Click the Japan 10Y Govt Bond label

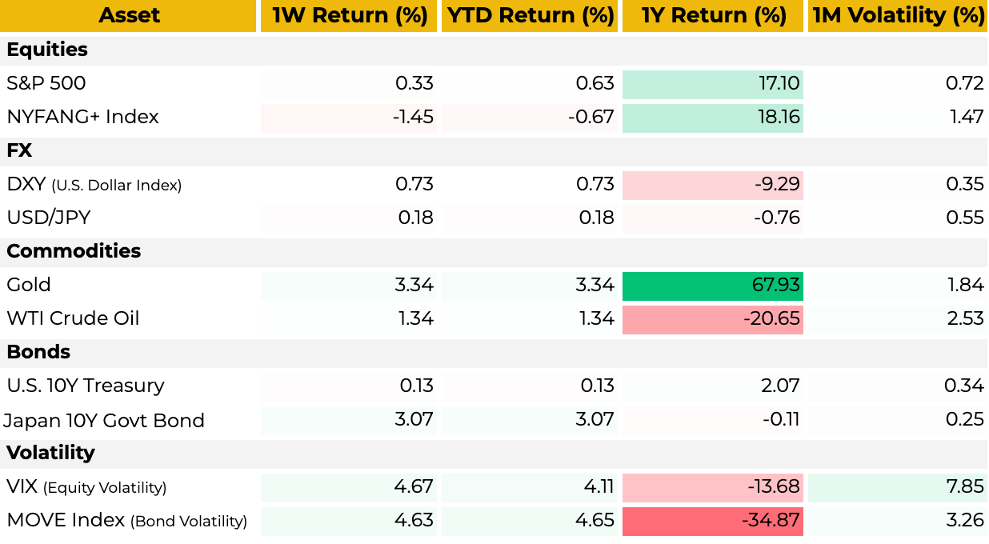[104, 420]
